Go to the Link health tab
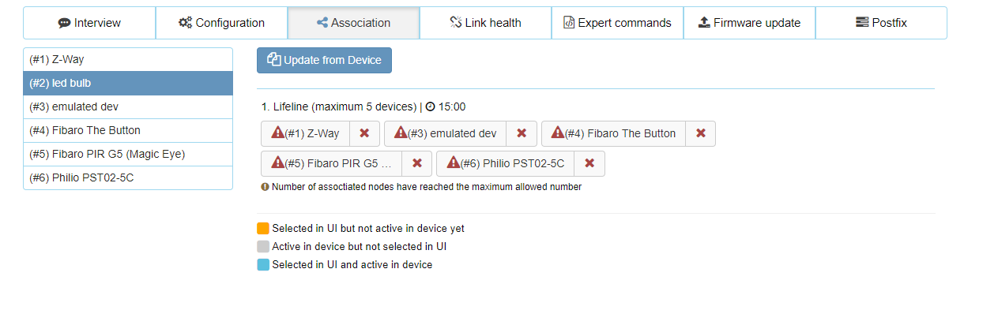The height and width of the screenshot is (310, 983). (485, 23)
